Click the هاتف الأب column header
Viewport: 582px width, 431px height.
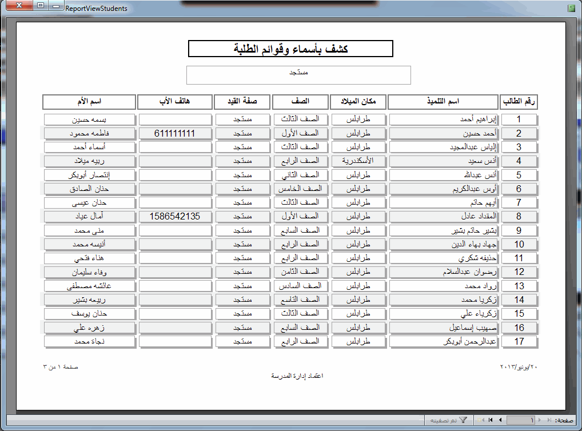click(175, 102)
